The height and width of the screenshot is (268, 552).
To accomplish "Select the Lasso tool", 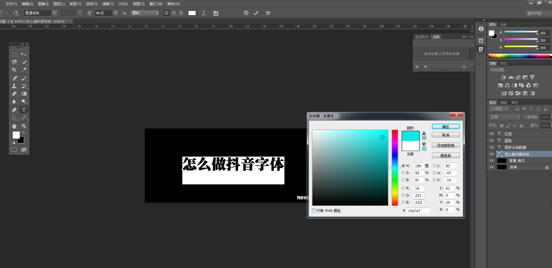I will click(x=14, y=62).
